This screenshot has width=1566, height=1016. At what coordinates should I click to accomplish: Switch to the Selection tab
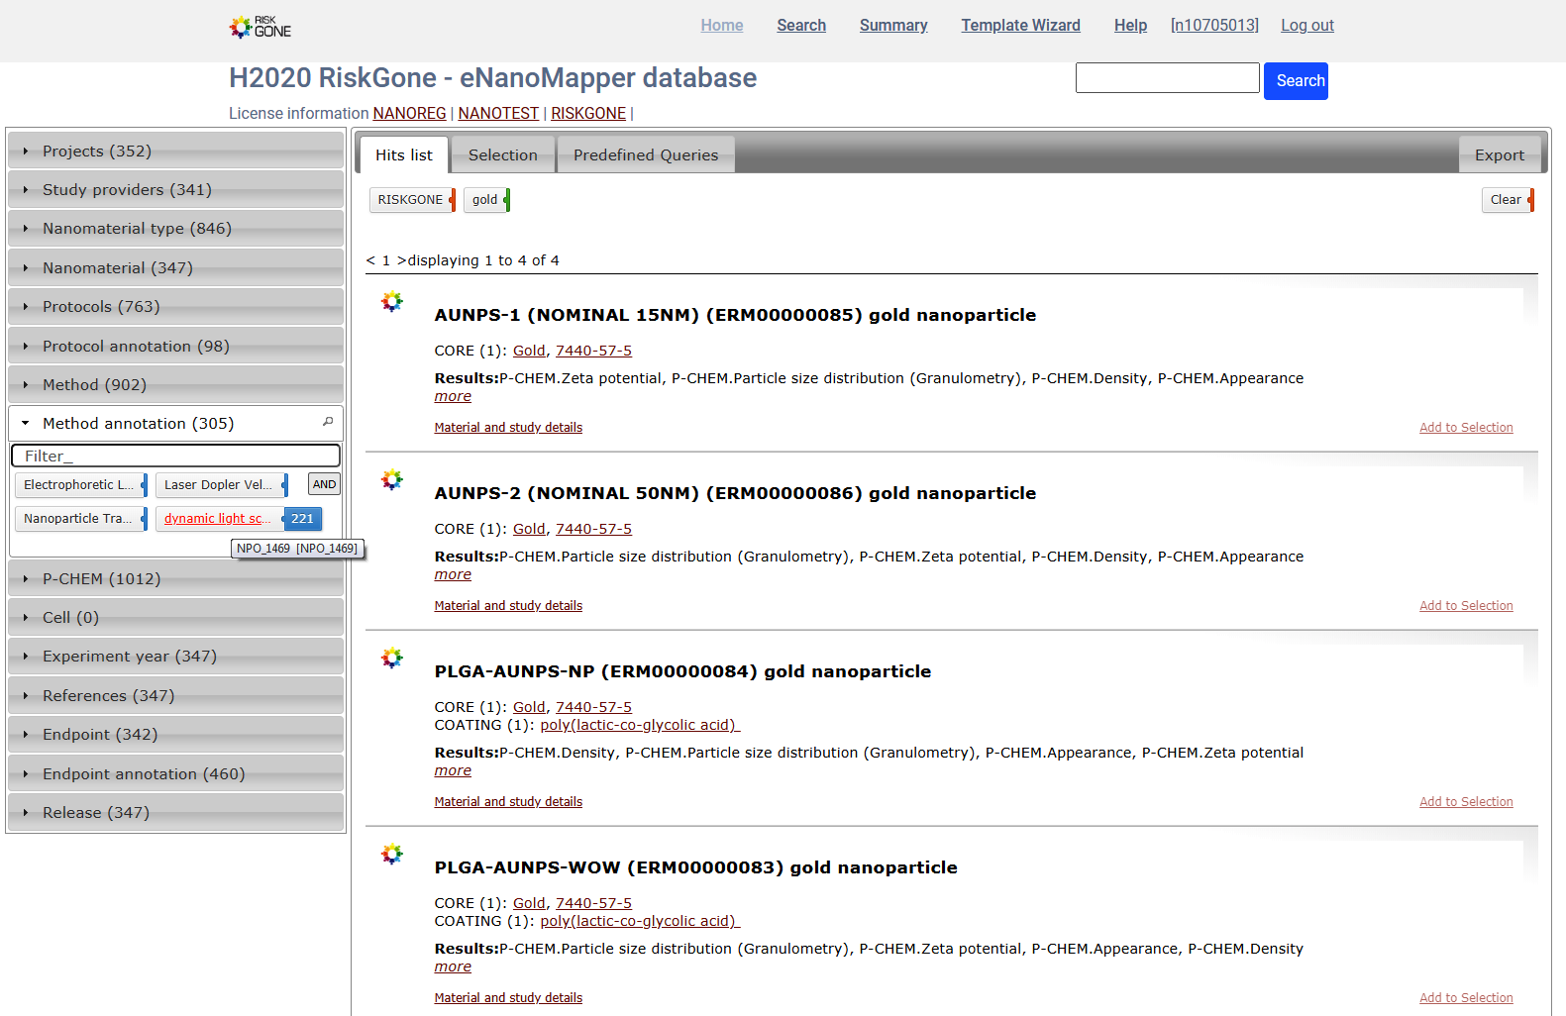pyautogui.click(x=502, y=155)
